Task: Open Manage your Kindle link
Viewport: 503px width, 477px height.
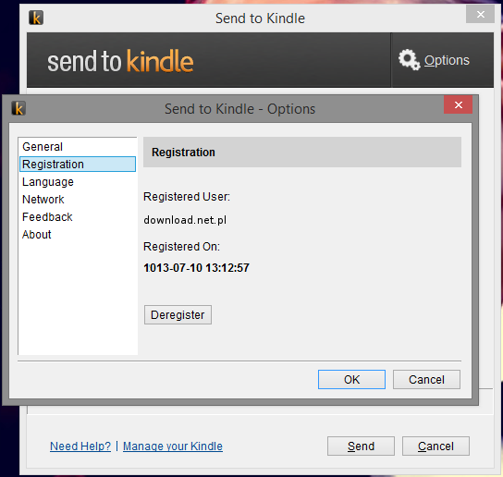Action: point(173,446)
